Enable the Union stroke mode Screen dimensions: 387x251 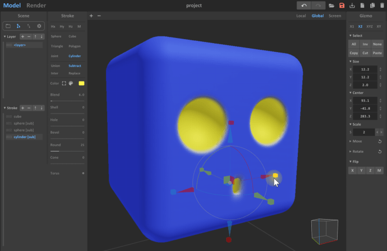[x=56, y=65]
